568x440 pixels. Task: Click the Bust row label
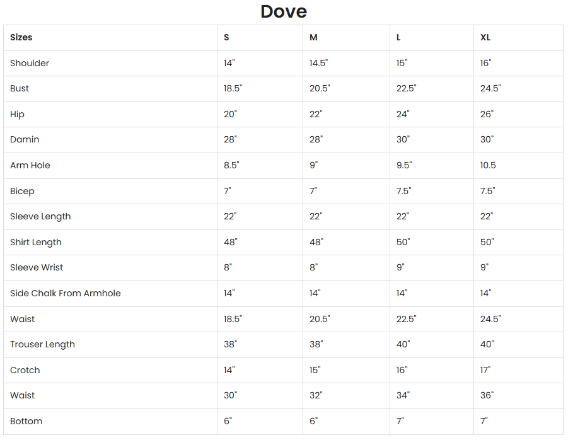[x=20, y=88]
